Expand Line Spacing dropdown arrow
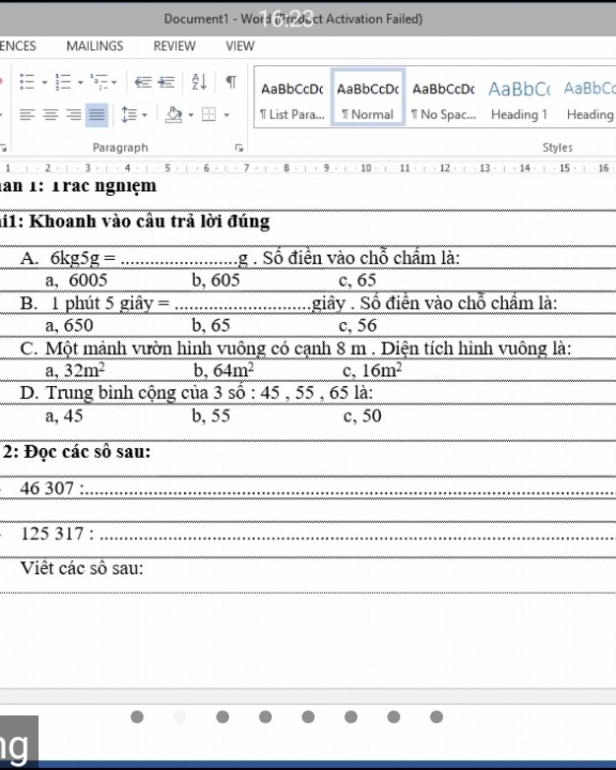The image size is (616, 770). tap(145, 115)
